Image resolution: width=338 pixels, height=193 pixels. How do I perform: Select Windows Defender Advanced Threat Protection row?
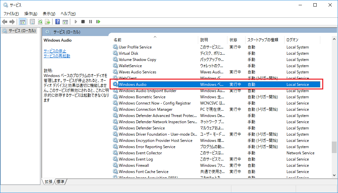pyautogui.click(x=216, y=116)
